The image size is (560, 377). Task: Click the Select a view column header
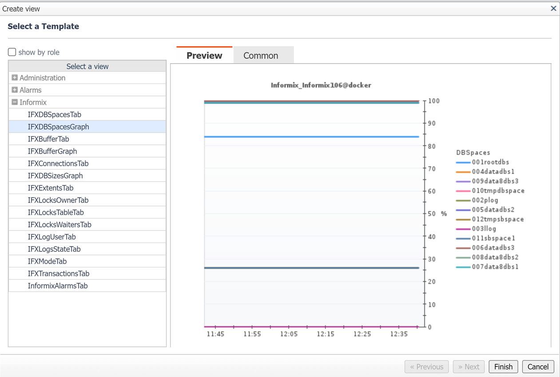(x=87, y=66)
